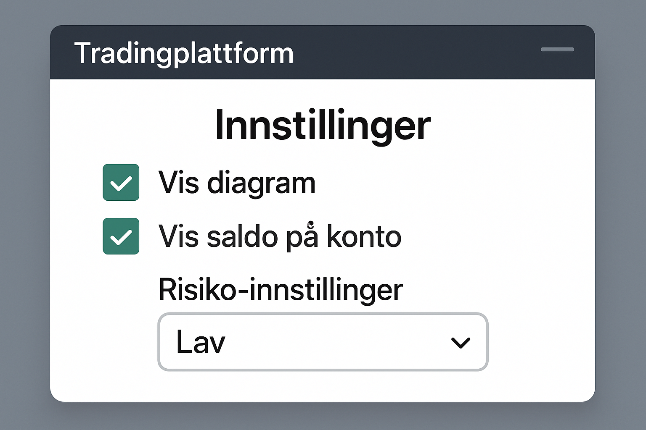Viewport: 646px width, 430px height.
Task: Click the empty middle of the Lav dropdown field
Action: [x=336, y=342]
